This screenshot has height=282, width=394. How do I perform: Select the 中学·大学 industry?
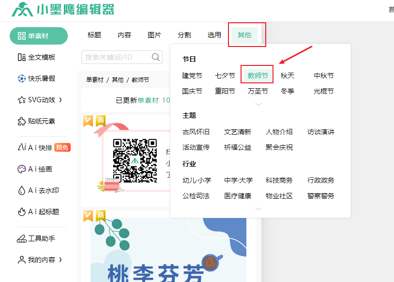click(x=238, y=180)
